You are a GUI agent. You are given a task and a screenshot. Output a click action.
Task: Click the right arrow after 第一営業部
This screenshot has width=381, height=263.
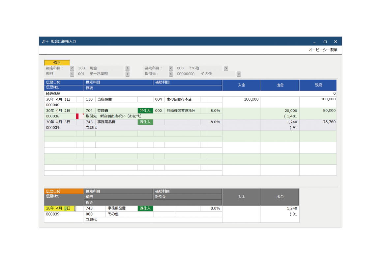coord(128,74)
